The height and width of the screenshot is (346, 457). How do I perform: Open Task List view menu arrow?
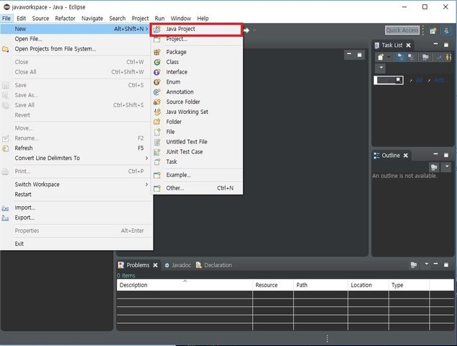[381, 68]
